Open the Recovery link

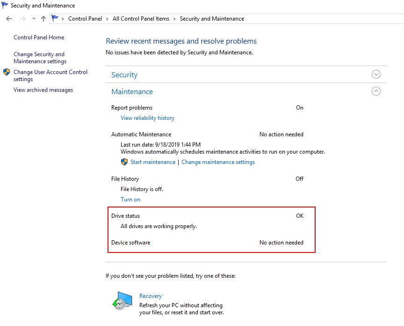pos(151,296)
